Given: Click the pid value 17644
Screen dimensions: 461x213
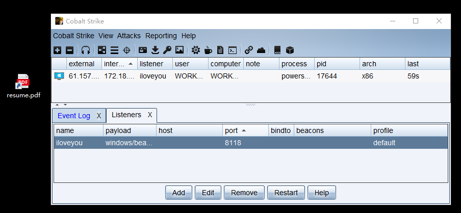Looking at the screenshot, I should [x=327, y=76].
